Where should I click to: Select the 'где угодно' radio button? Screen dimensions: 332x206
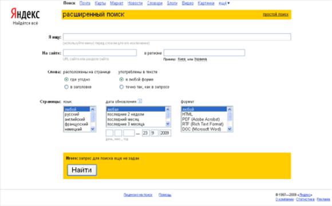[66, 80]
